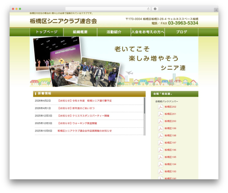Image resolution: width=228 pixels, height=193 pixels.
Task: Open the 活動紹介 menu item
Action: click(x=114, y=32)
